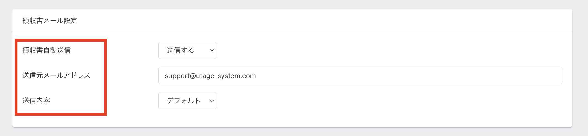The height and width of the screenshot is (136, 588).
Task: Click the 送信元メールアドレス label
Action: coord(56,75)
